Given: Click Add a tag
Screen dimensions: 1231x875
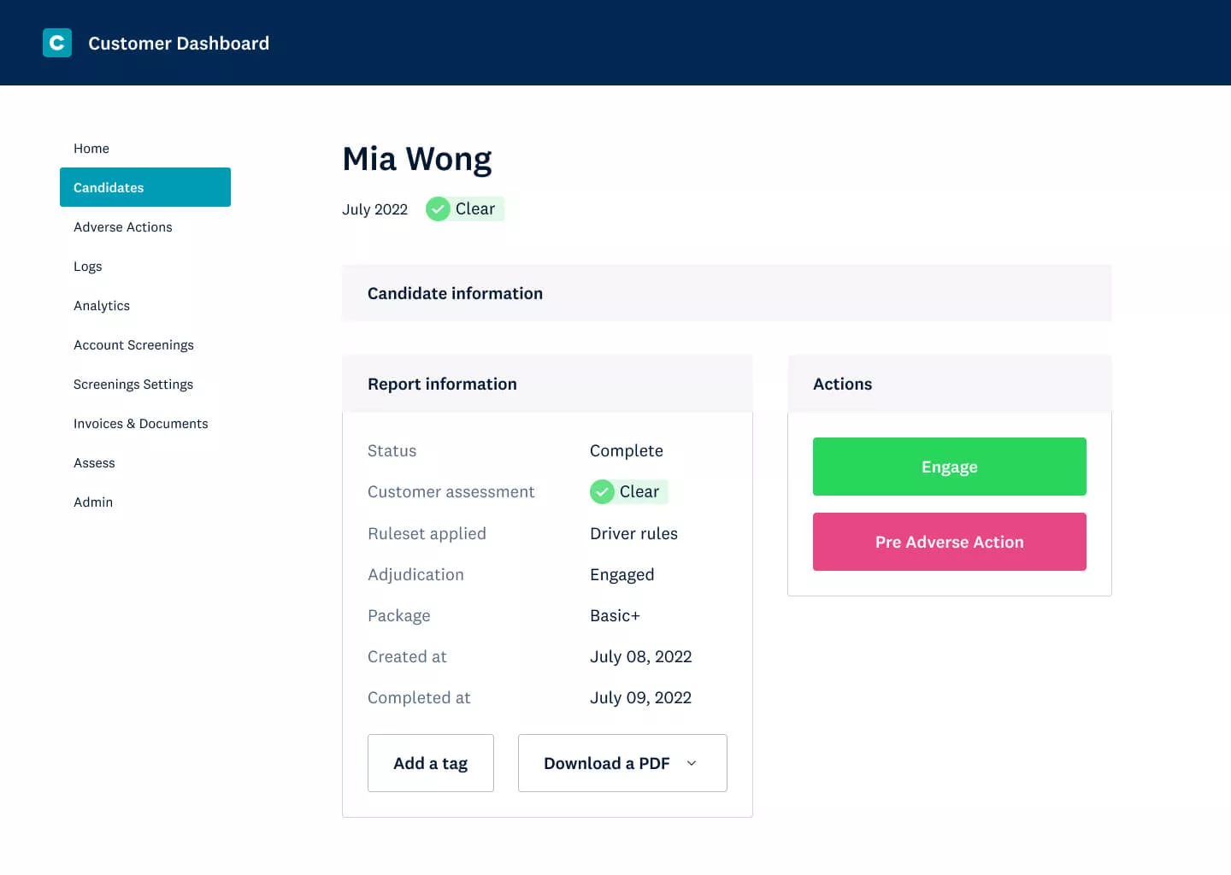Looking at the screenshot, I should coord(430,763).
